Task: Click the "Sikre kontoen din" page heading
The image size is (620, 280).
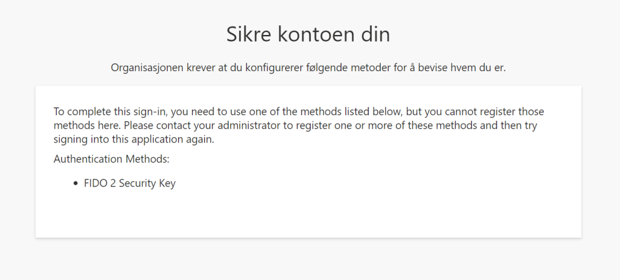Action: (x=308, y=34)
